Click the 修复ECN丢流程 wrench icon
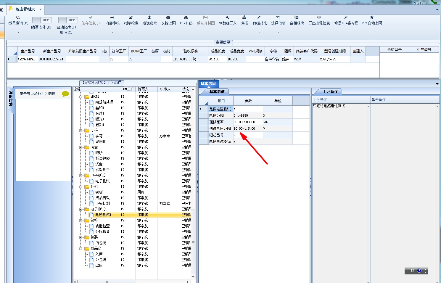The height and width of the screenshot is (283, 441). pos(346,17)
